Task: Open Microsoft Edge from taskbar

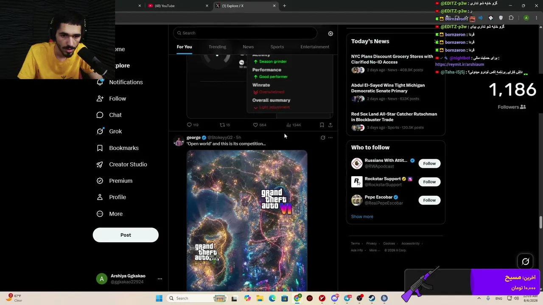Action: 272,298
